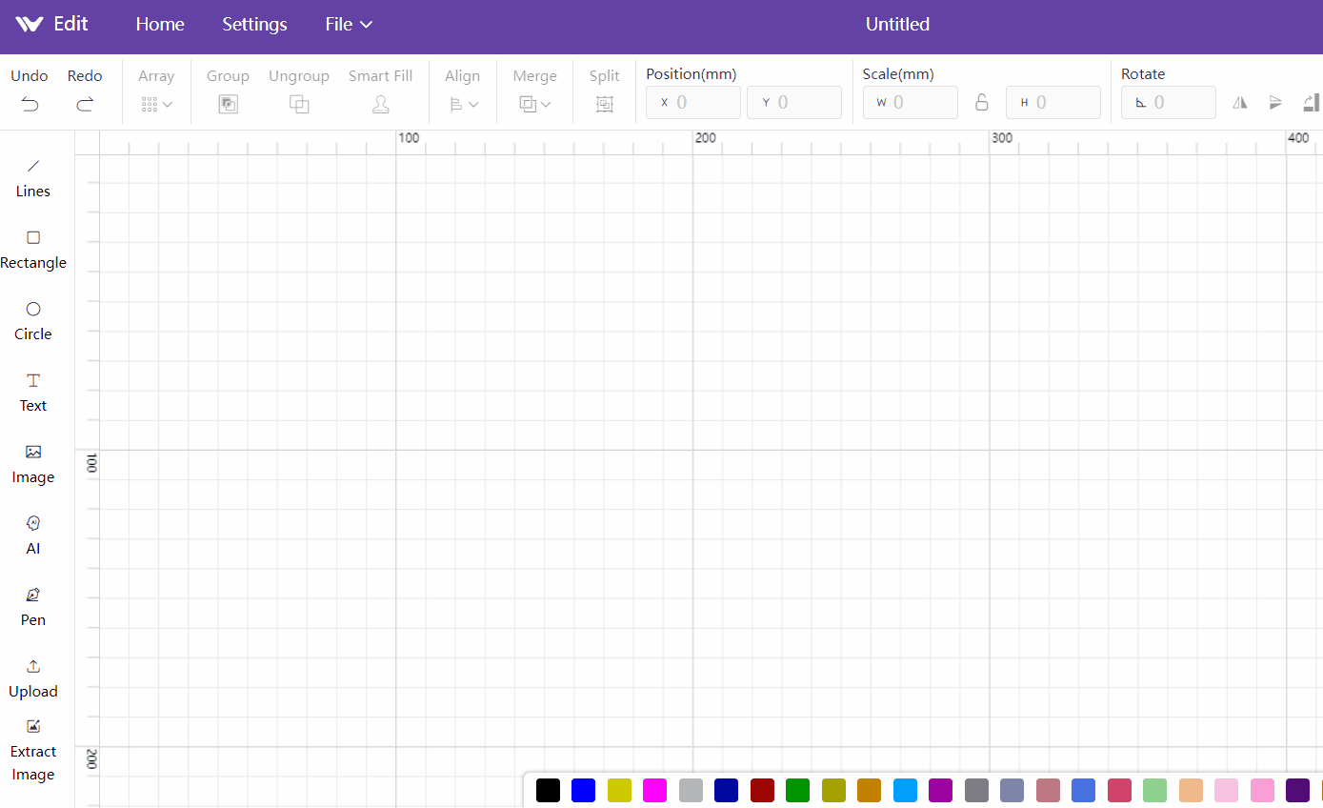This screenshot has width=1323, height=808.
Task: Click the Ungroup icon
Action: [299, 105]
